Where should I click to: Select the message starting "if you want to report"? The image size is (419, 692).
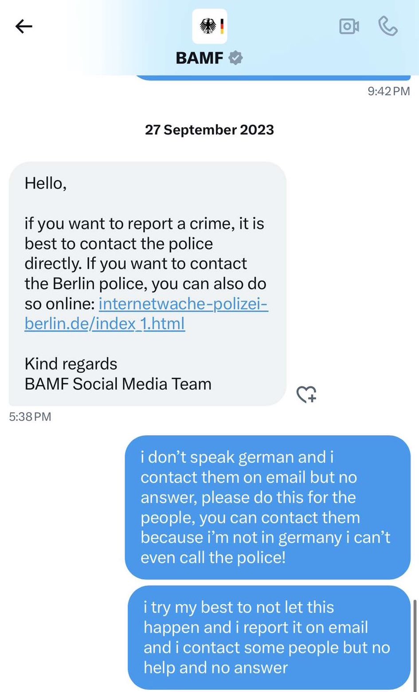coord(144,244)
